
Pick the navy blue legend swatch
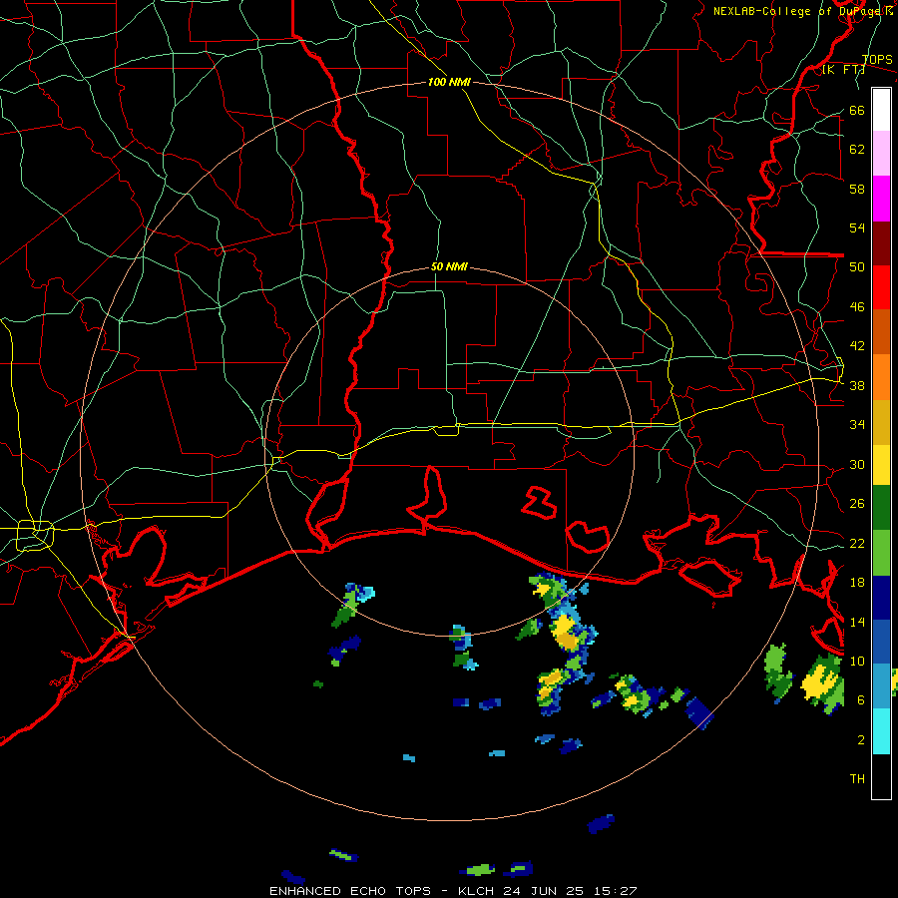tap(881, 598)
